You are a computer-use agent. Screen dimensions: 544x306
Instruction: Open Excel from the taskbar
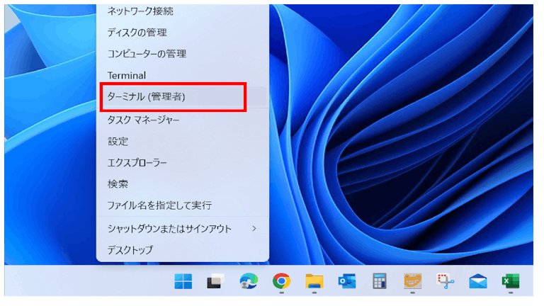click(511, 281)
